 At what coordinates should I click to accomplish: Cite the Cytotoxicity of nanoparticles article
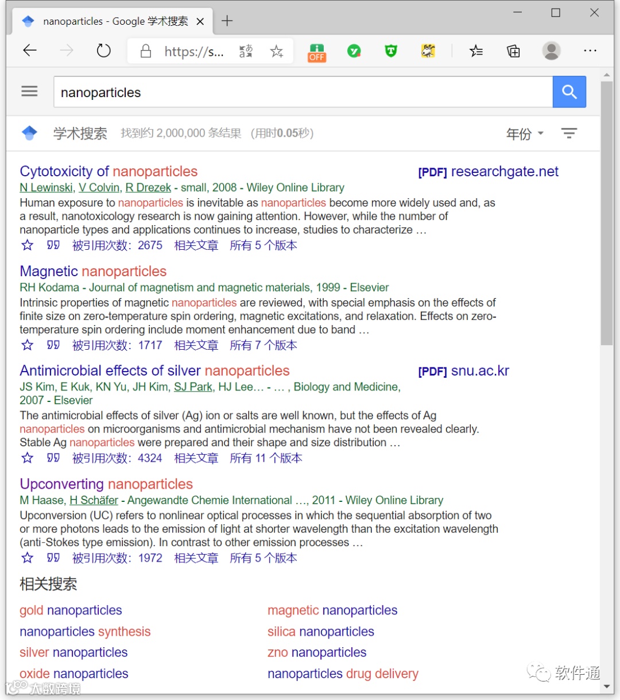coord(53,245)
